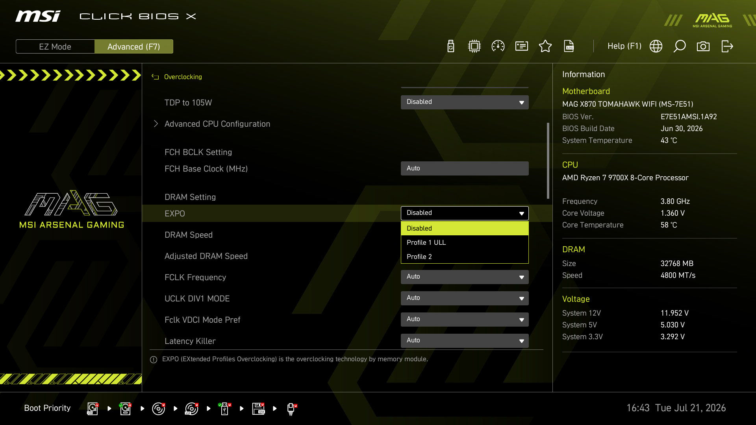Screen dimensions: 756x425
Task: Click the BIOS Build Date Jun 30, 2026
Action: tap(682, 129)
